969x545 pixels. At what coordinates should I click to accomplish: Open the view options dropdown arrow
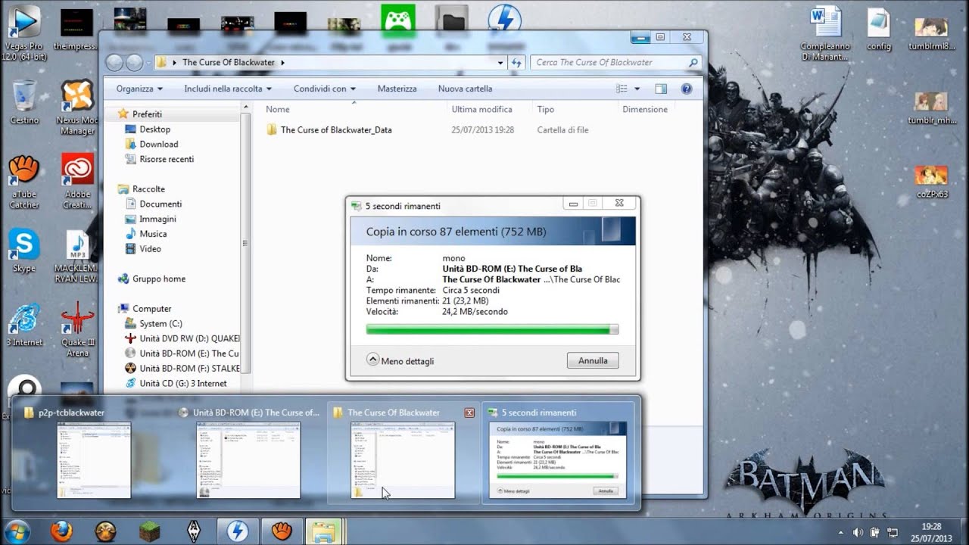(637, 89)
